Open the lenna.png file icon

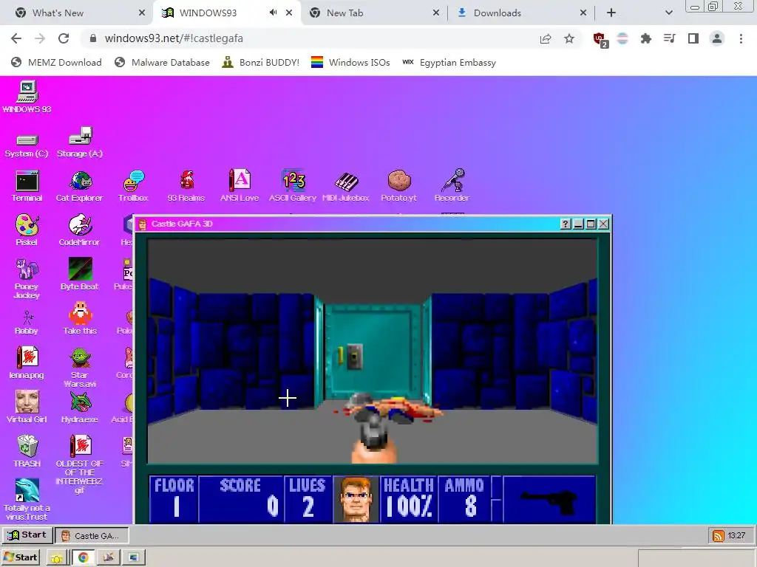coord(27,362)
